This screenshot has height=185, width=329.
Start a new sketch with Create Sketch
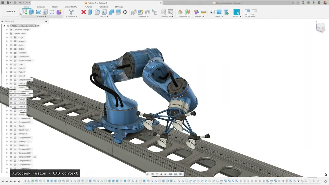(25, 12)
